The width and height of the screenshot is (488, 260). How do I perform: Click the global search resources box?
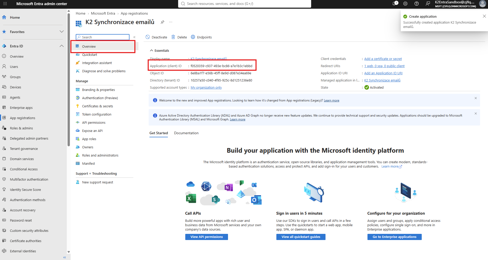coord(244,4)
